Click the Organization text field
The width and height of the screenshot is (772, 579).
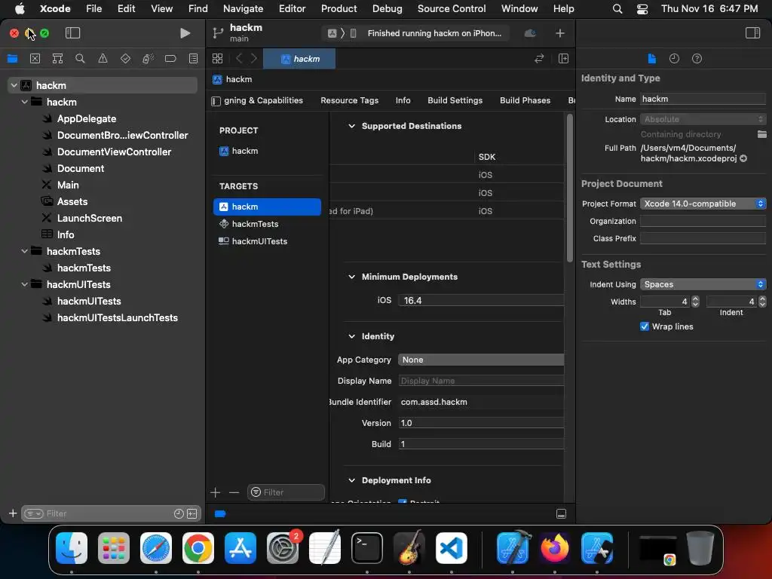(703, 221)
